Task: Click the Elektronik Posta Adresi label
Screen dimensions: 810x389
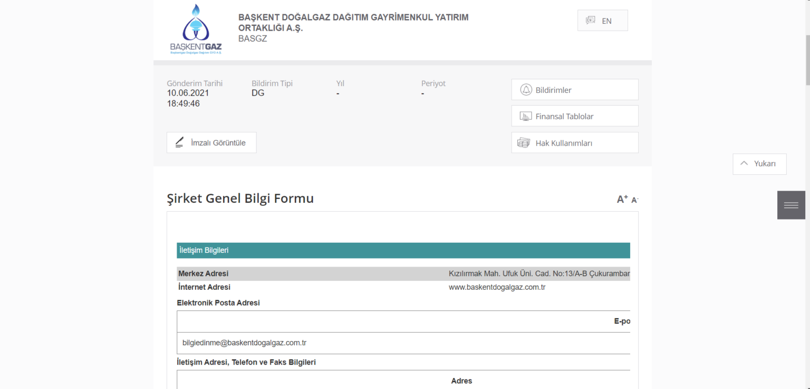Action: pyautogui.click(x=218, y=303)
